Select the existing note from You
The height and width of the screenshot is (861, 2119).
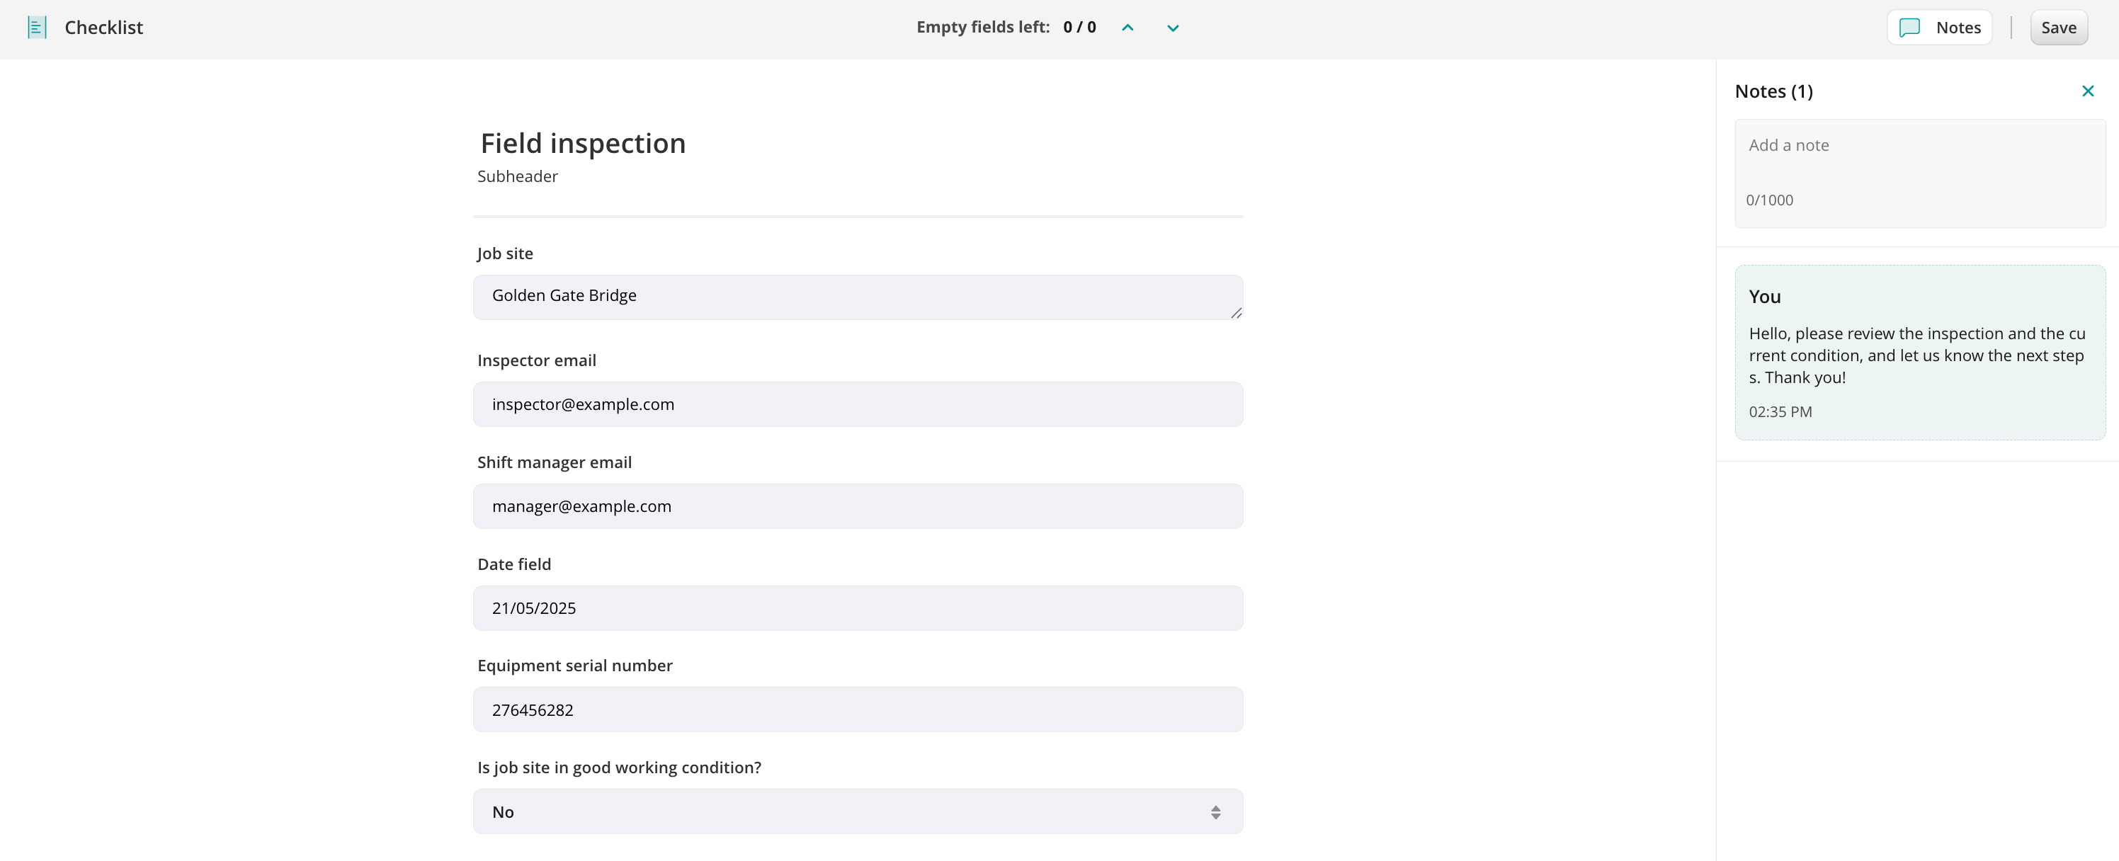tap(1919, 353)
